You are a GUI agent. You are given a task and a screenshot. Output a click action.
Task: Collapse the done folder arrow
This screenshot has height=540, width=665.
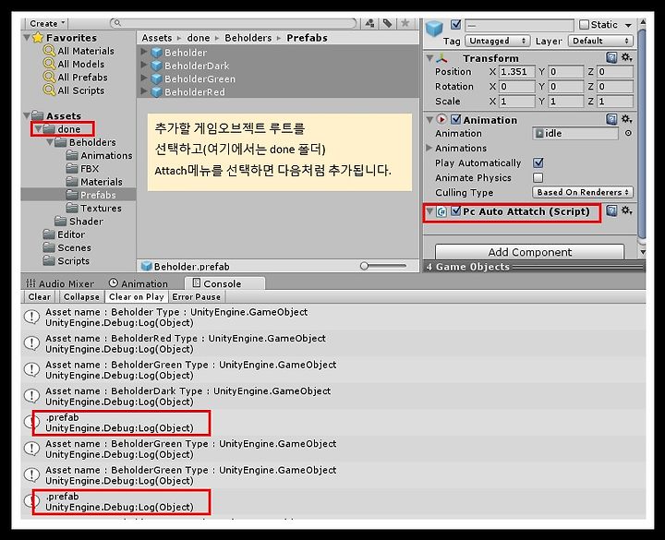(x=39, y=129)
